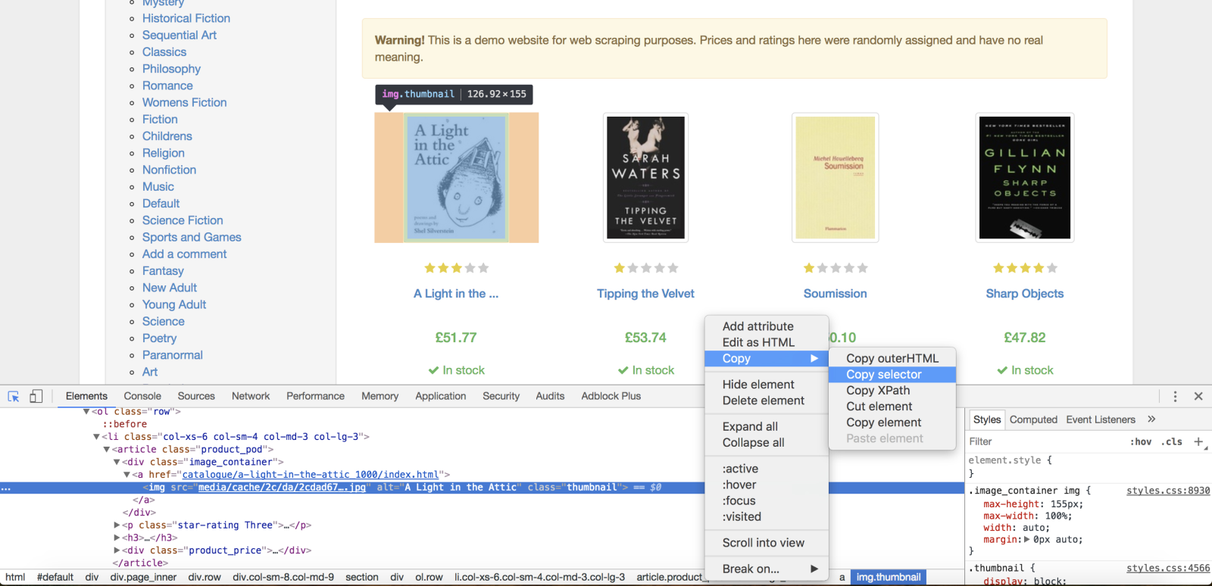Choose Copy XPath in the submenu

pyautogui.click(x=892, y=391)
